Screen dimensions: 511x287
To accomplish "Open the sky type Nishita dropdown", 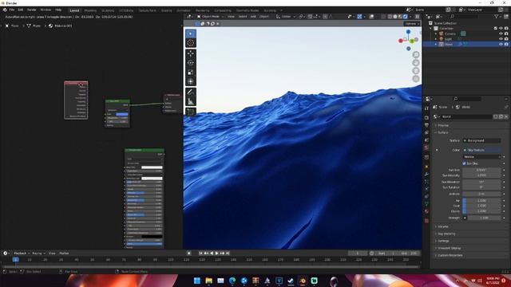I will [481, 157].
